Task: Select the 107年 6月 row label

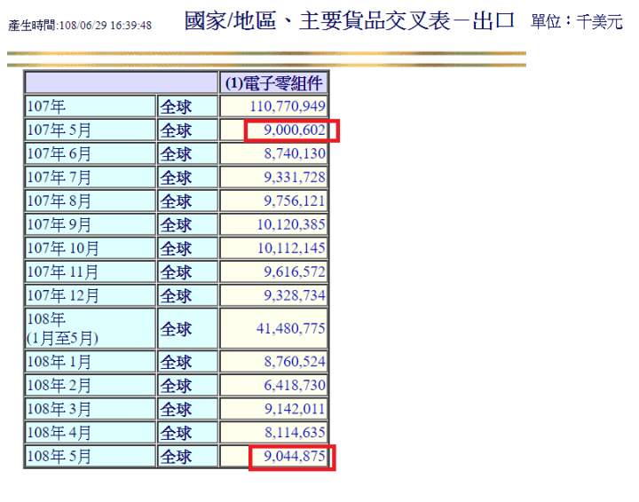Action: (x=59, y=154)
